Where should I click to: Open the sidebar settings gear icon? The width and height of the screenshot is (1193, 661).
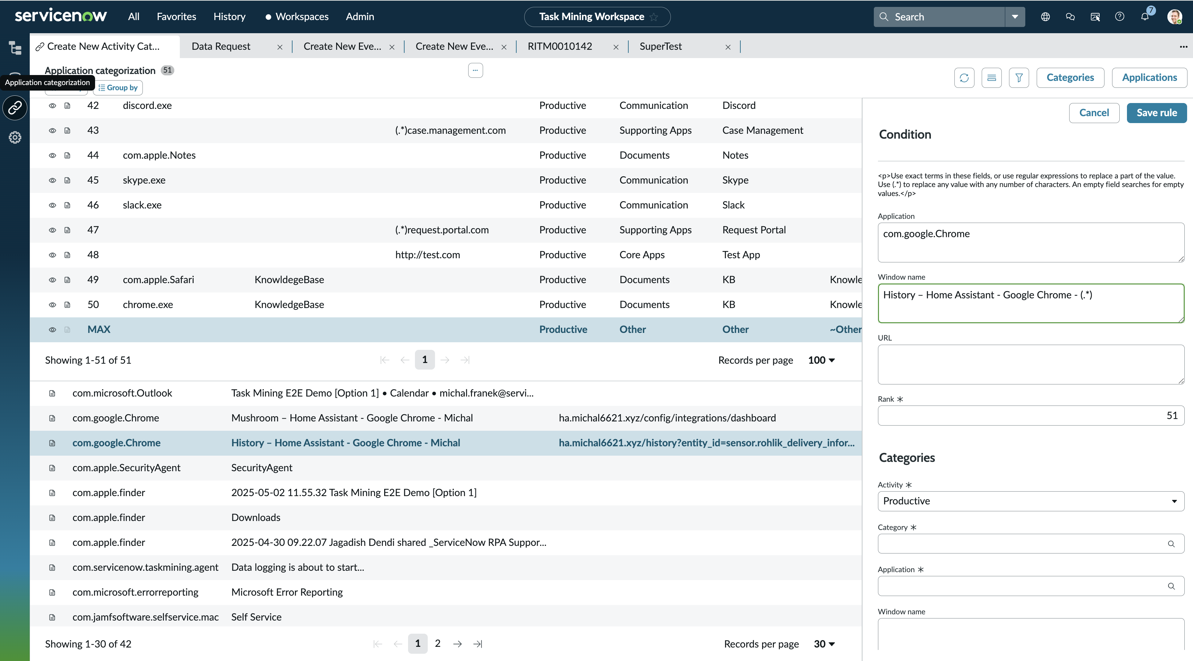tap(15, 138)
